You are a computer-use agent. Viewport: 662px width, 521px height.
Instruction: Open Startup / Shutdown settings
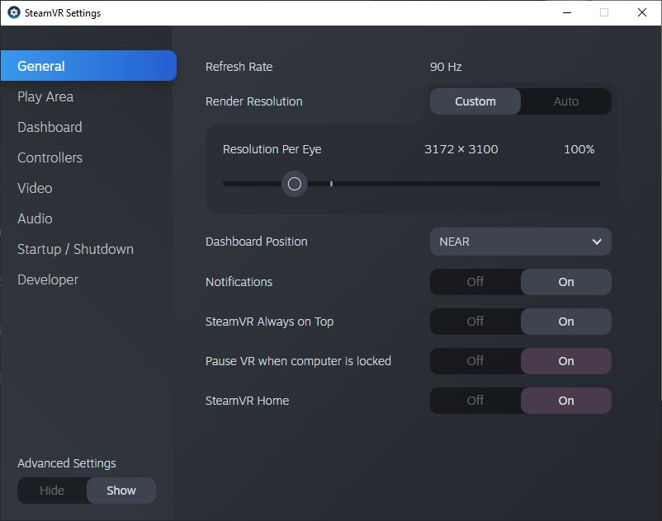point(75,249)
